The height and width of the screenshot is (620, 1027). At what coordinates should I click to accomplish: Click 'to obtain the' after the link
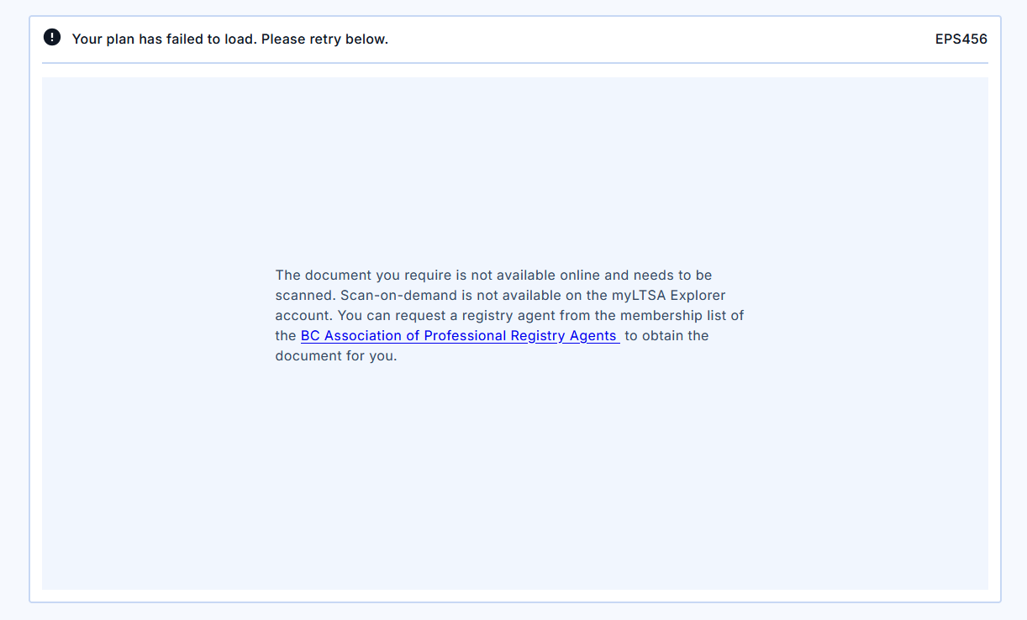[x=666, y=336]
